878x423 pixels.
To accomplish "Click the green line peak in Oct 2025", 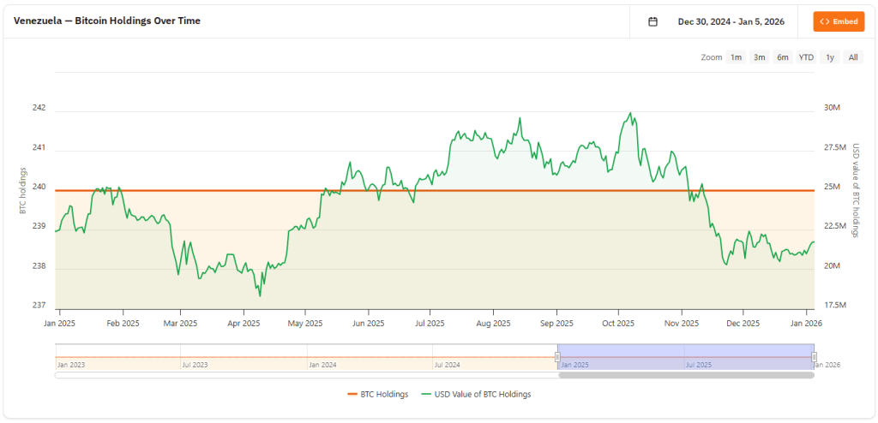I will [x=631, y=113].
